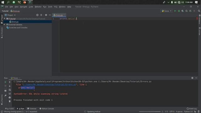Click down the stack trace arrow icon
This screenshot has width=201, height=113.
pos(10,86)
